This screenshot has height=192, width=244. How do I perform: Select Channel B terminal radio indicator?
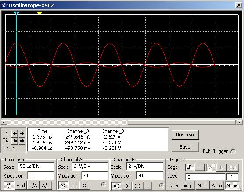point(161,185)
